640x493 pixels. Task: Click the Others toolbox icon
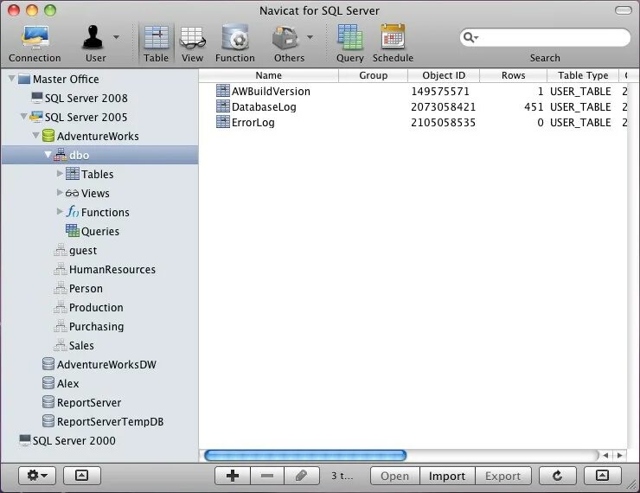(285, 38)
